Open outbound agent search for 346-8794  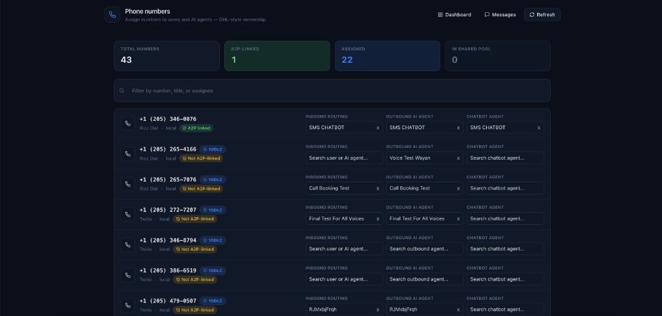coord(425,249)
